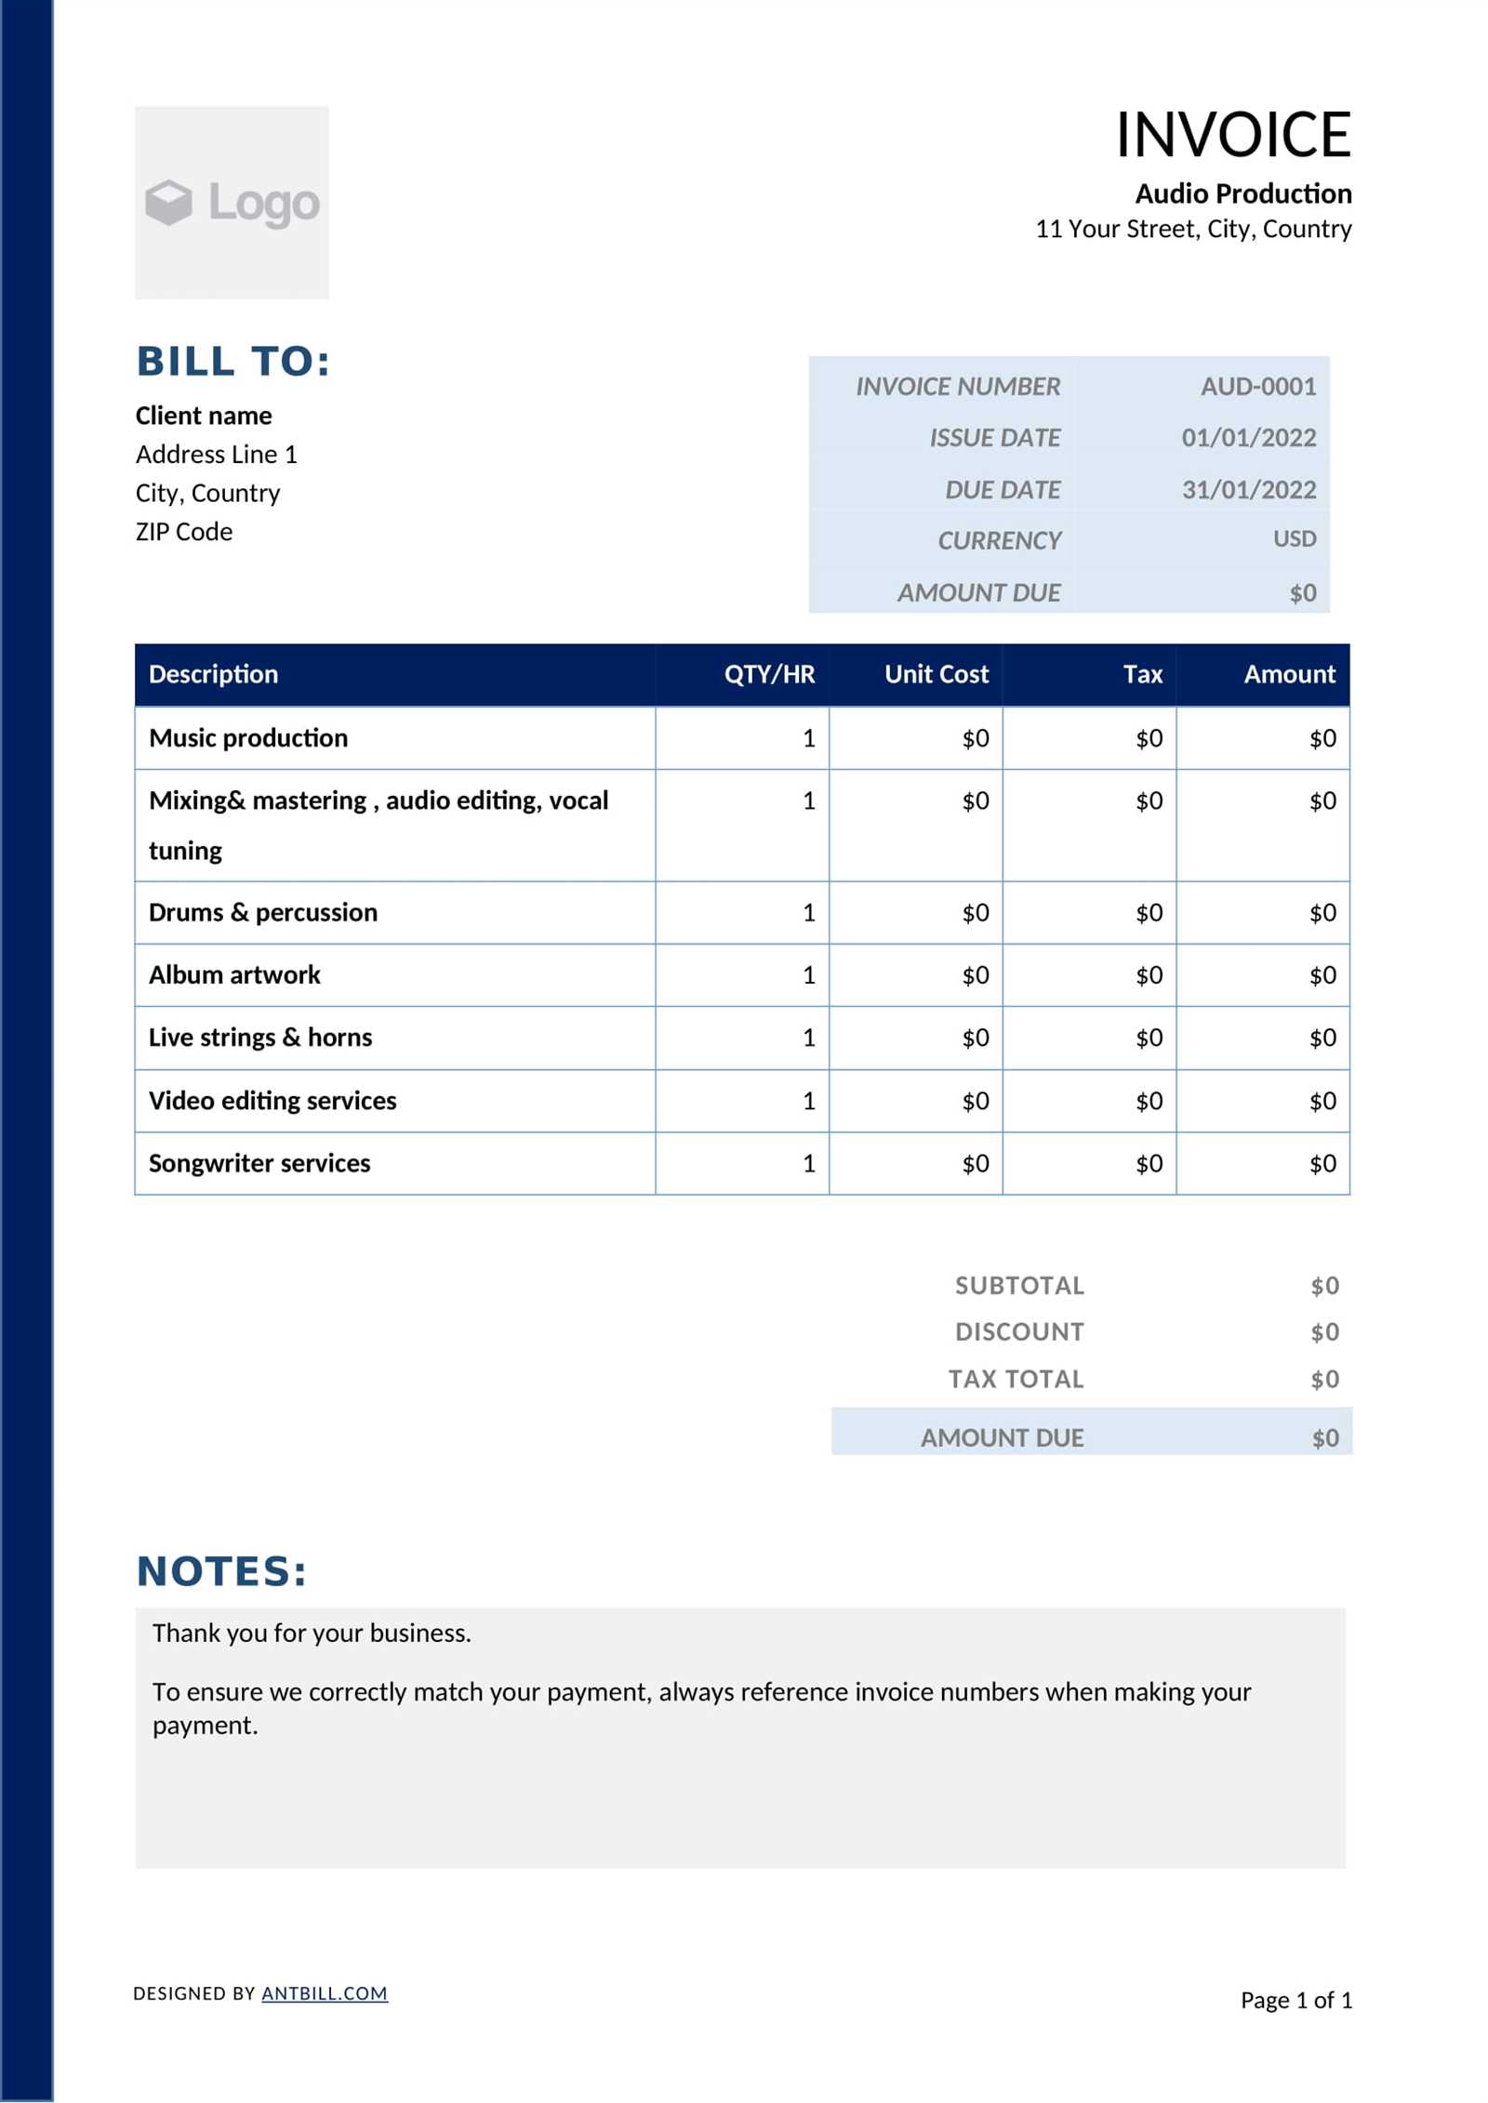Click unit cost cell for Music production
The width and height of the screenshot is (1488, 2103).
pyautogui.click(x=916, y=738)
